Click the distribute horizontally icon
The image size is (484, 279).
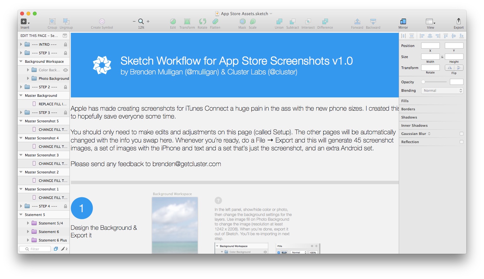click(403, 36)
